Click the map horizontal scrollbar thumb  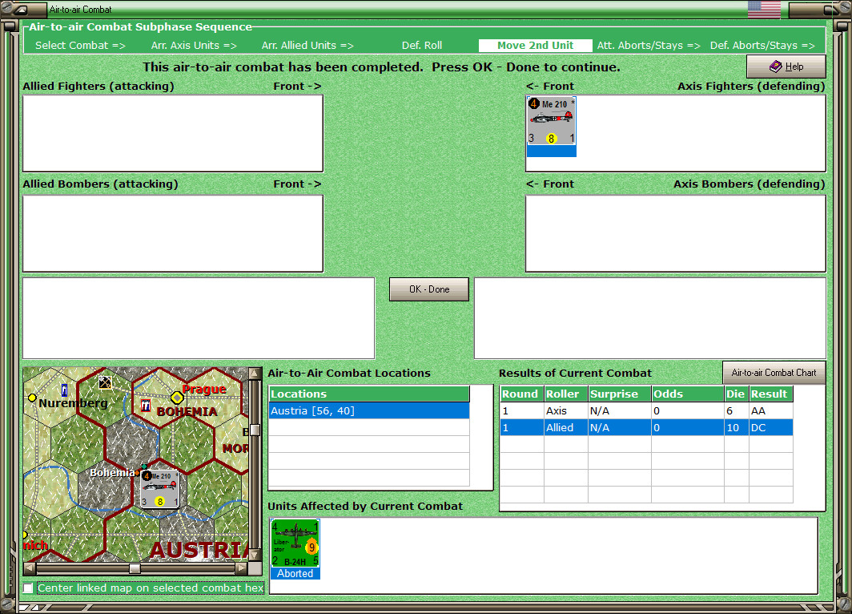click(x=135, y=568)
